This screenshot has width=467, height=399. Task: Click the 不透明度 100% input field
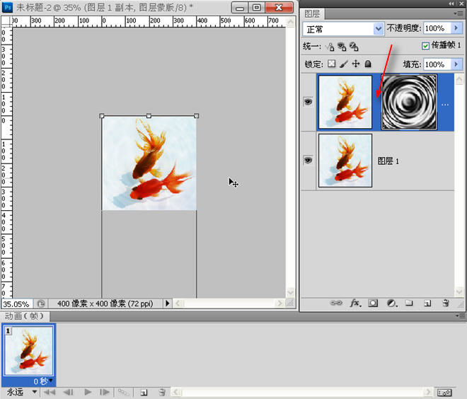click(x=437, y=28)
